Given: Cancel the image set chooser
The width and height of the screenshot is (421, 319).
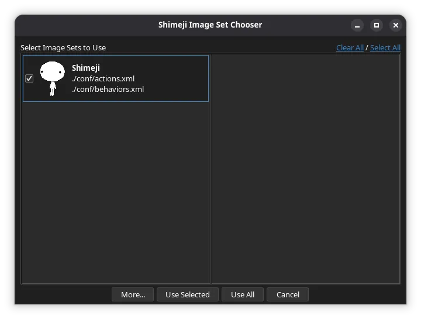Looking at the screenshot, I should coord(288,294).
